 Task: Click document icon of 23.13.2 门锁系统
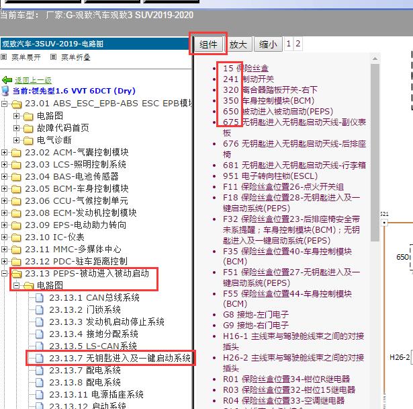(x=39, y=310)
